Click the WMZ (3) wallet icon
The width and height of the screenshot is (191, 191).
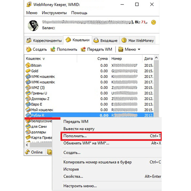(x=28, y=87)
